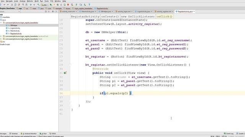This screenshot has height=137, width=245.
Task: Click the Sync Project with Gradle icon
Action: point(76,5)
